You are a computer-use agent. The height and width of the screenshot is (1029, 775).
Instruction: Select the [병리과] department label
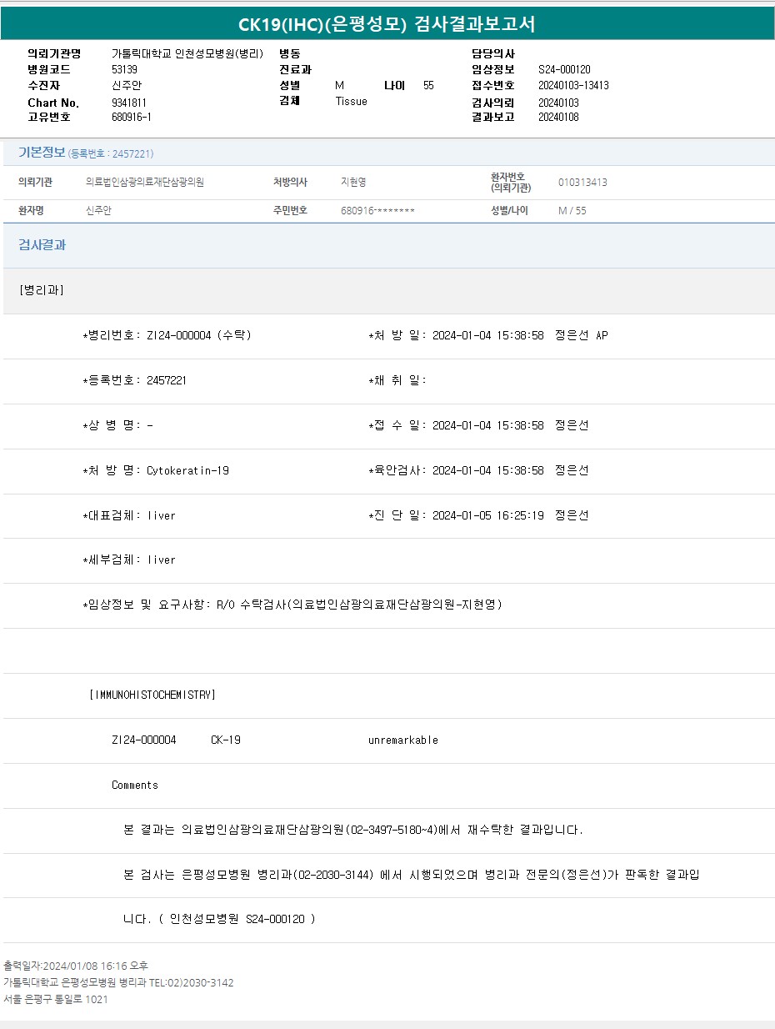click(42, 290)
